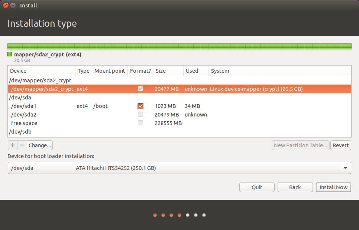Click the plus icon to add a partition
This screenshot has height=230, width=359.
pyautogui.click(x=12, y=145)
